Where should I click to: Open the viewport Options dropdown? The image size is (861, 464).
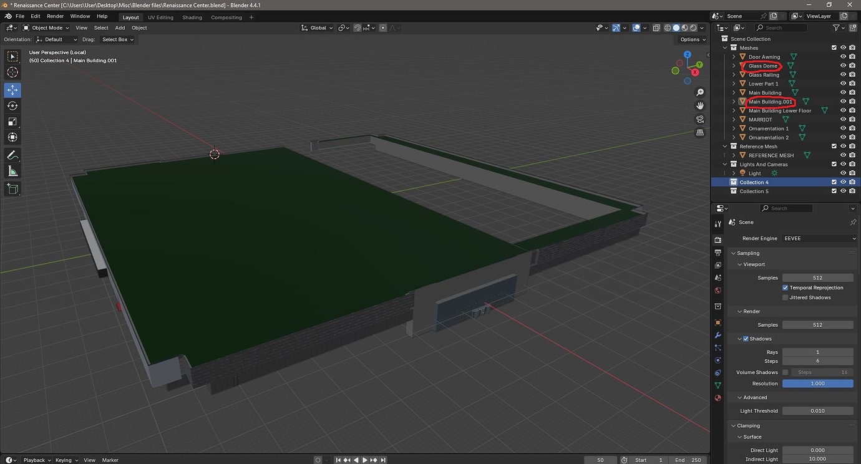pos(693,39)
